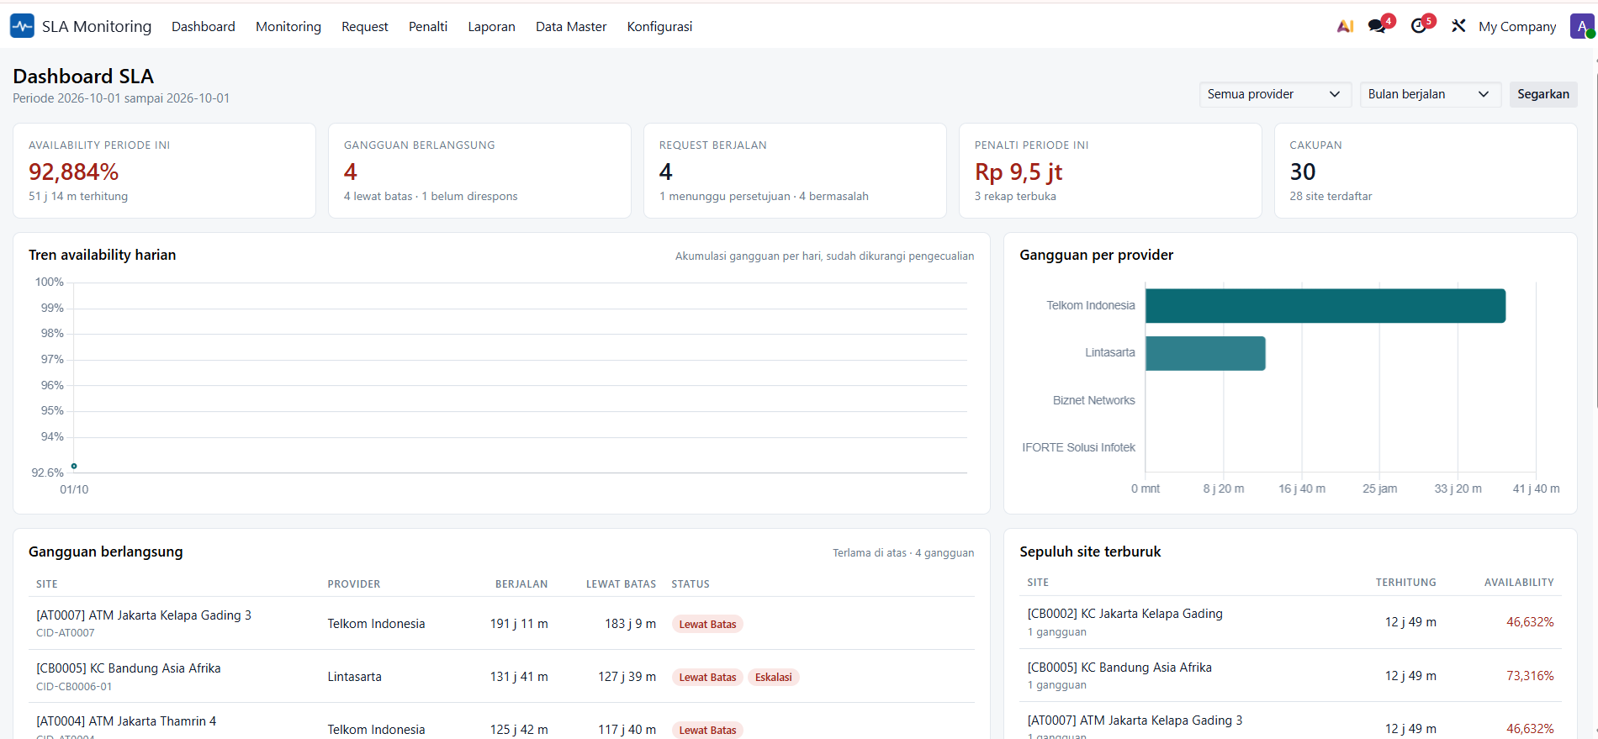Open the Gangguan Berlangsung summary card
1598x739 pixels.
(479, 171)
